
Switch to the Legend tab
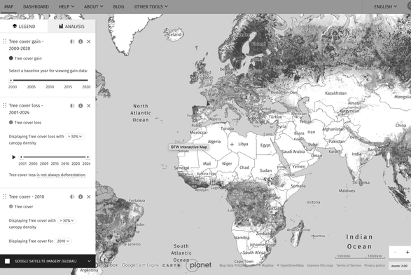24,26
